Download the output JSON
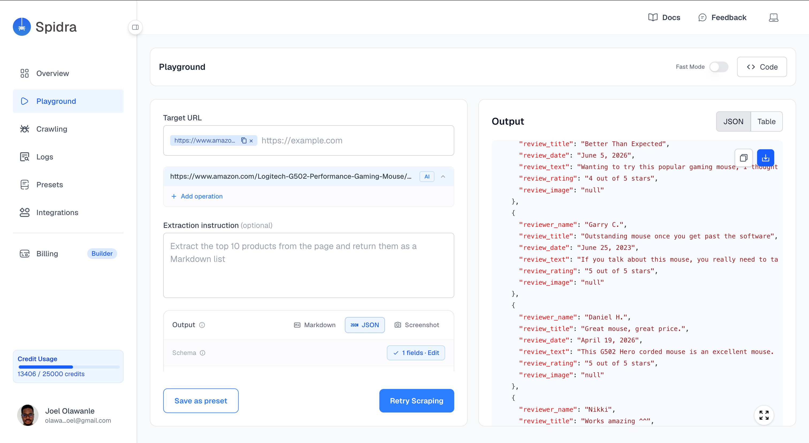 (765, 158)
